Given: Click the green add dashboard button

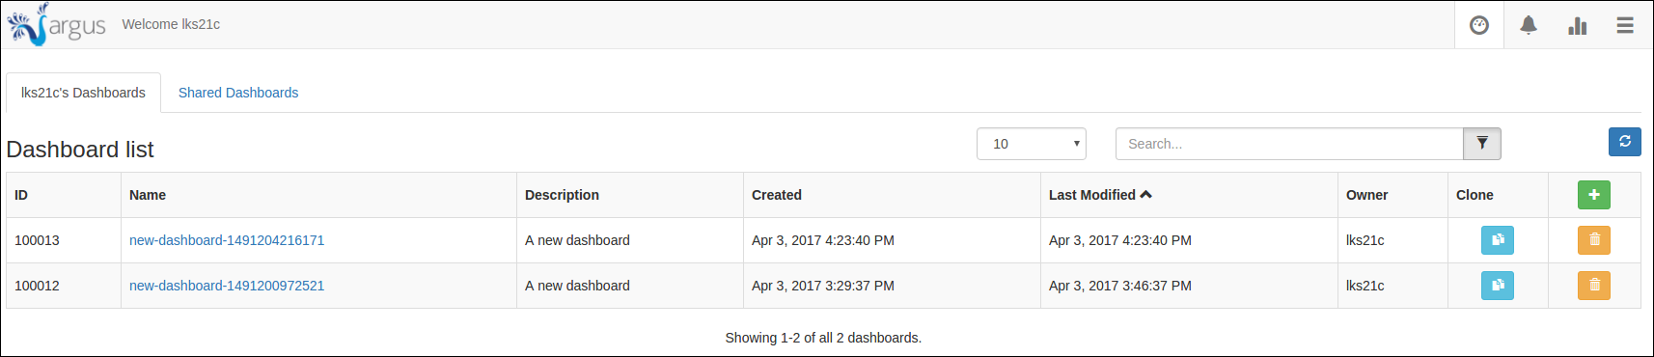Looking at the screenshot, I should pos(1594,195).
